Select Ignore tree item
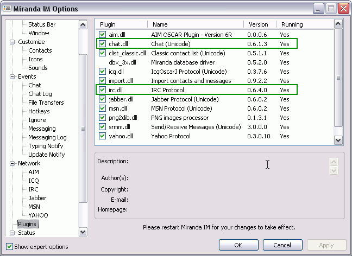Viewport: 352px width, 256px height. (37, 120)
